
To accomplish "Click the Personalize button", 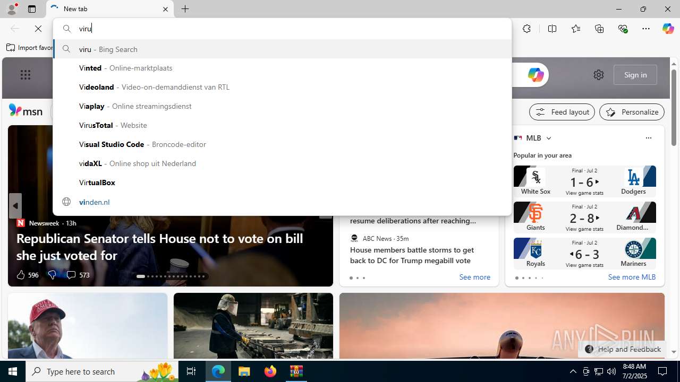I will (x=632, y=112).
